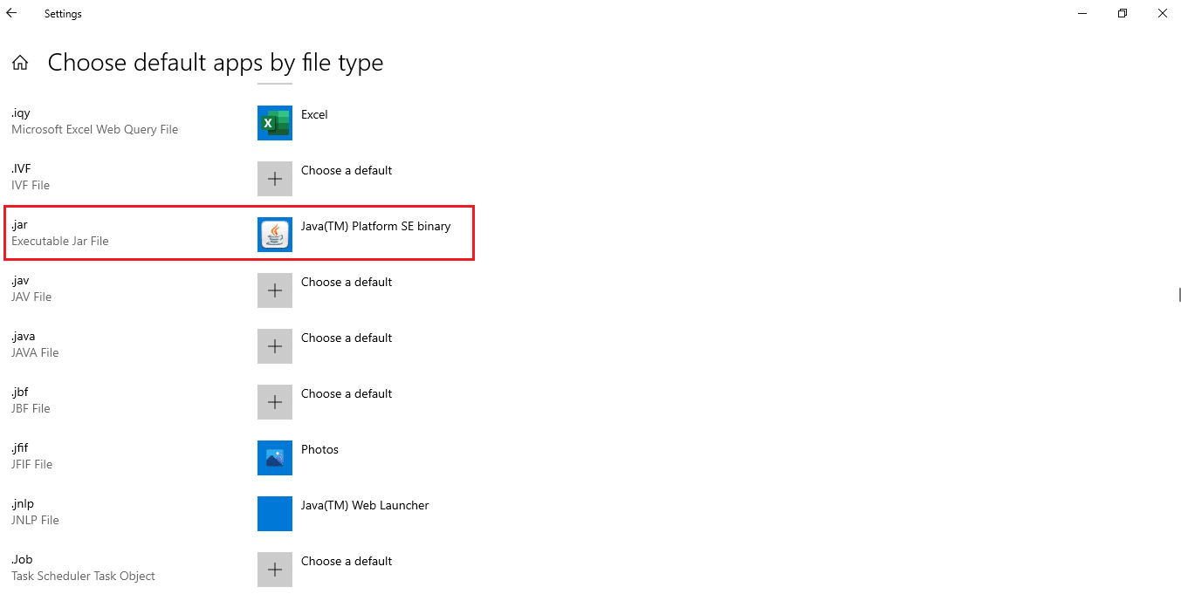Close the Settings window

[x=1162, y=13]
